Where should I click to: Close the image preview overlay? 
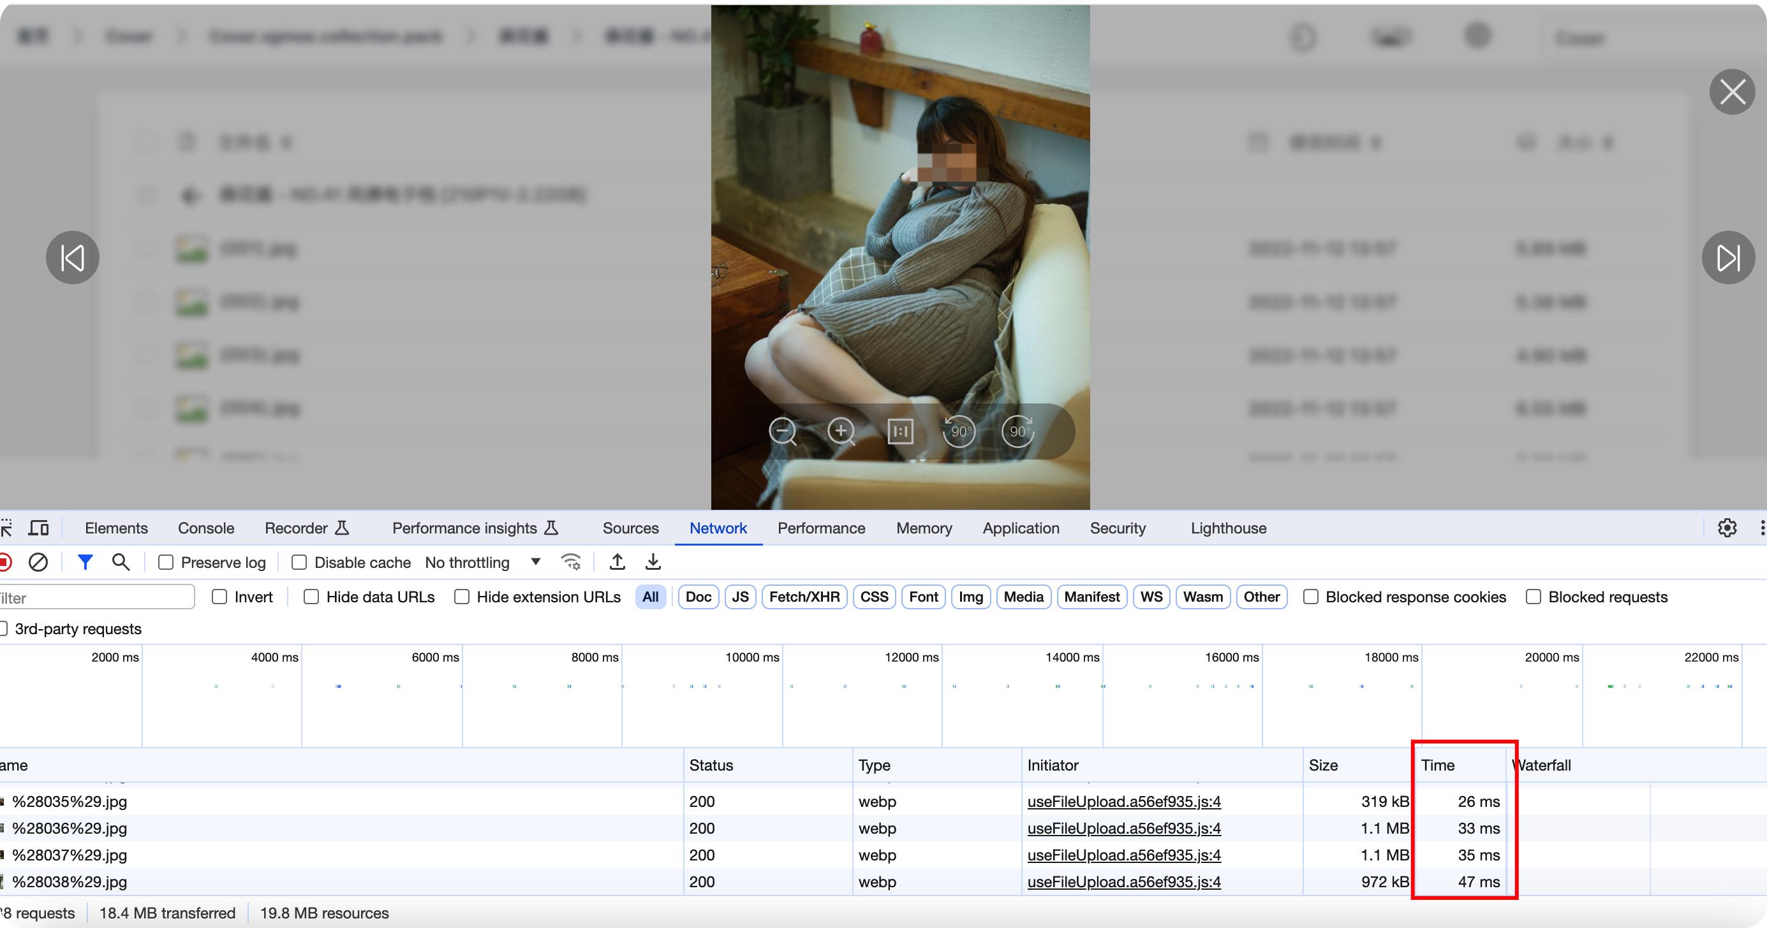click(x=1732, y=92)
